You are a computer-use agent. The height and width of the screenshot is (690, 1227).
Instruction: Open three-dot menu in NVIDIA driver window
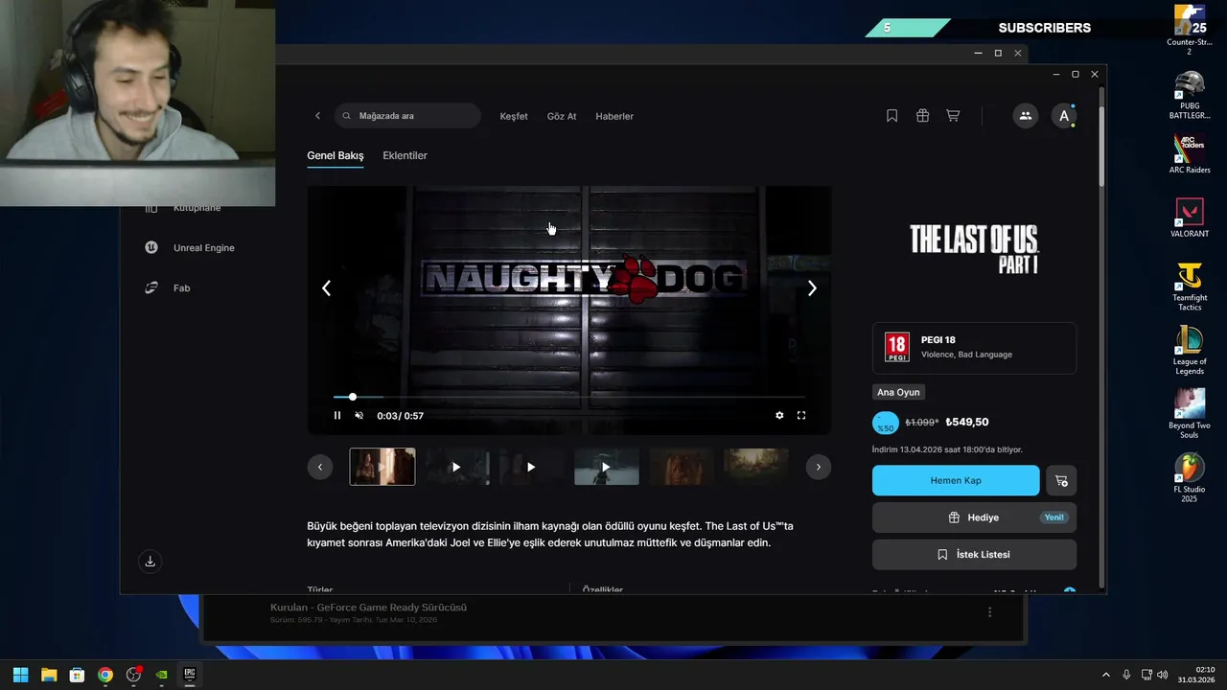coord(990,612)
